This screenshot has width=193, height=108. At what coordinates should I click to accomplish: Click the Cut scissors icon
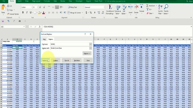pos(8,6)
